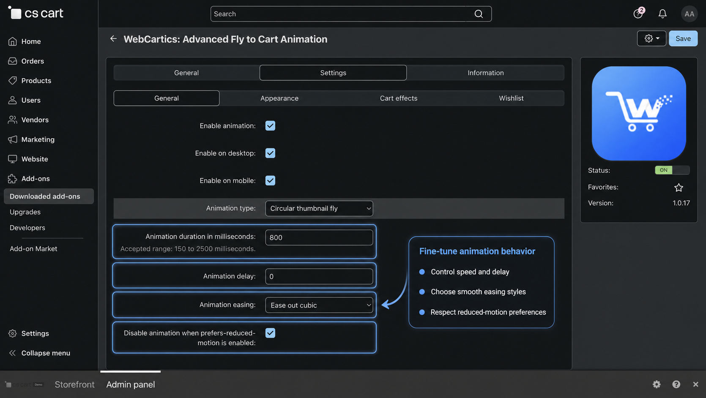Image resolution: width=706 pixels, height=398 pixels.
Task: Select the General settings sub-tab
Action: 167,98
